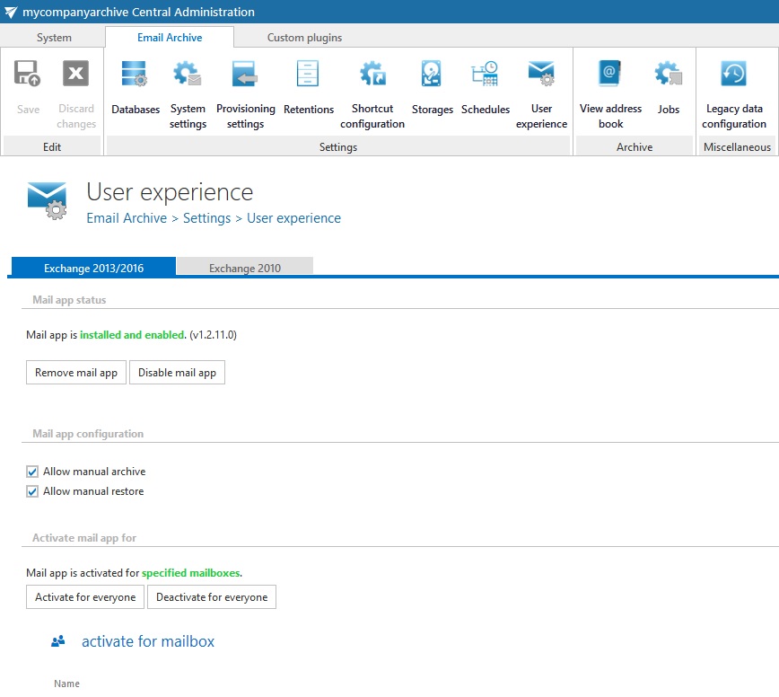Click the Mail app configuration section heading
The image size is (779, 697).
pyautogui.click(x=88, y=434)
